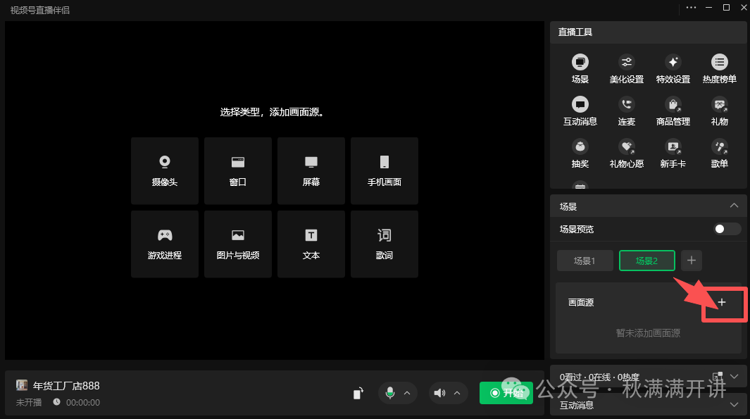Open the 歌单 song list tool
The width and height of the screenshot is (750, 419).
(719, 153)
